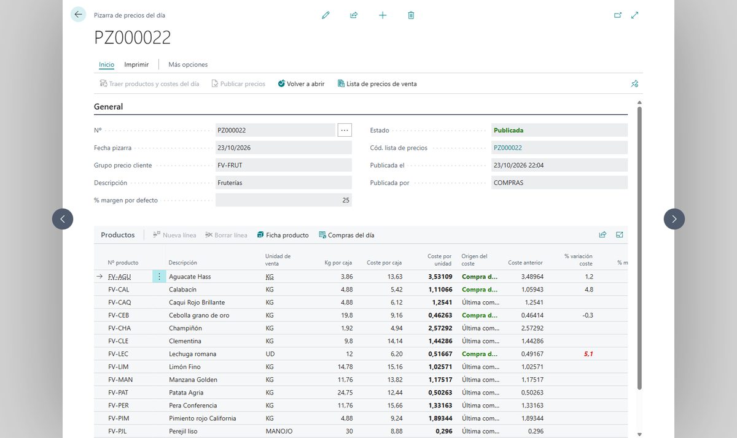This screenshot has width=737, height=438.
Task: Click Volver a abrir
Action: coord(301,84)
